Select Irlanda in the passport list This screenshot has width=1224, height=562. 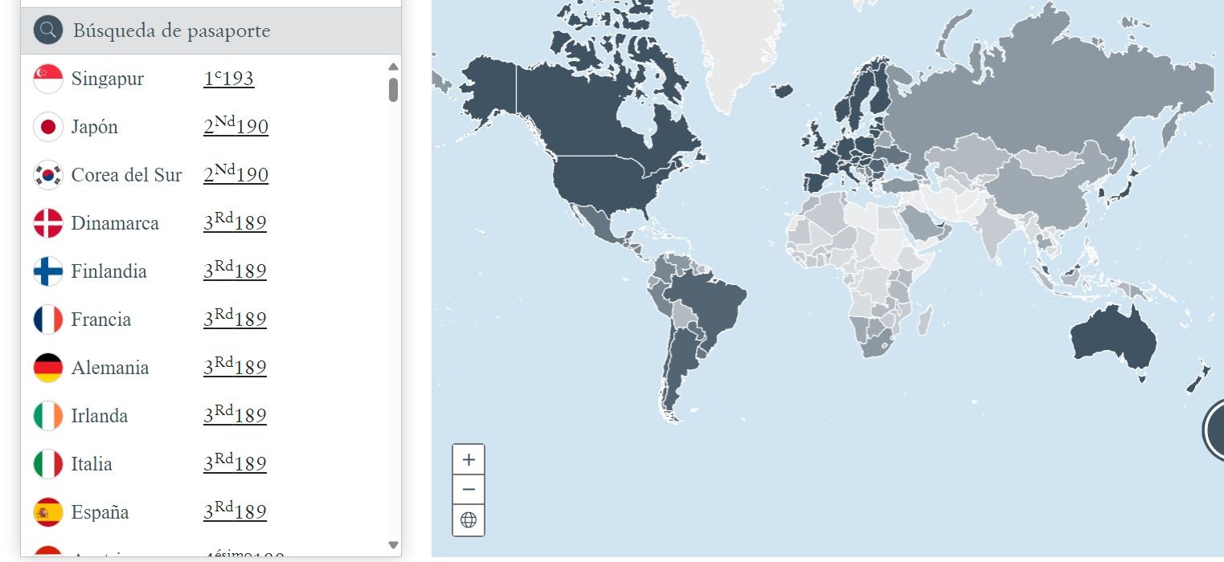pyautogui.click(x=99, y=416)
